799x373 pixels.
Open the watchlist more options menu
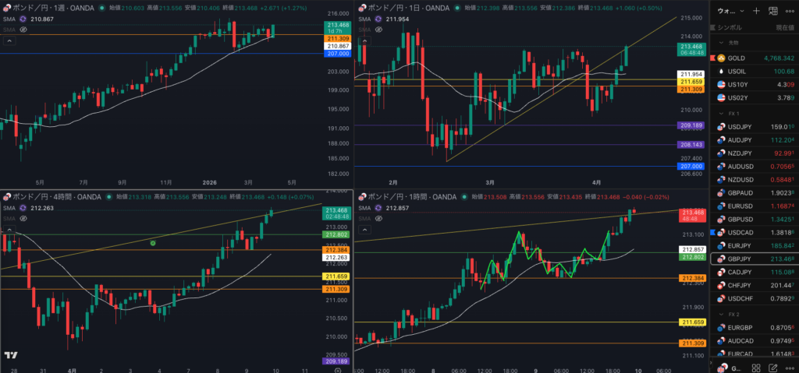pos(790,12)
